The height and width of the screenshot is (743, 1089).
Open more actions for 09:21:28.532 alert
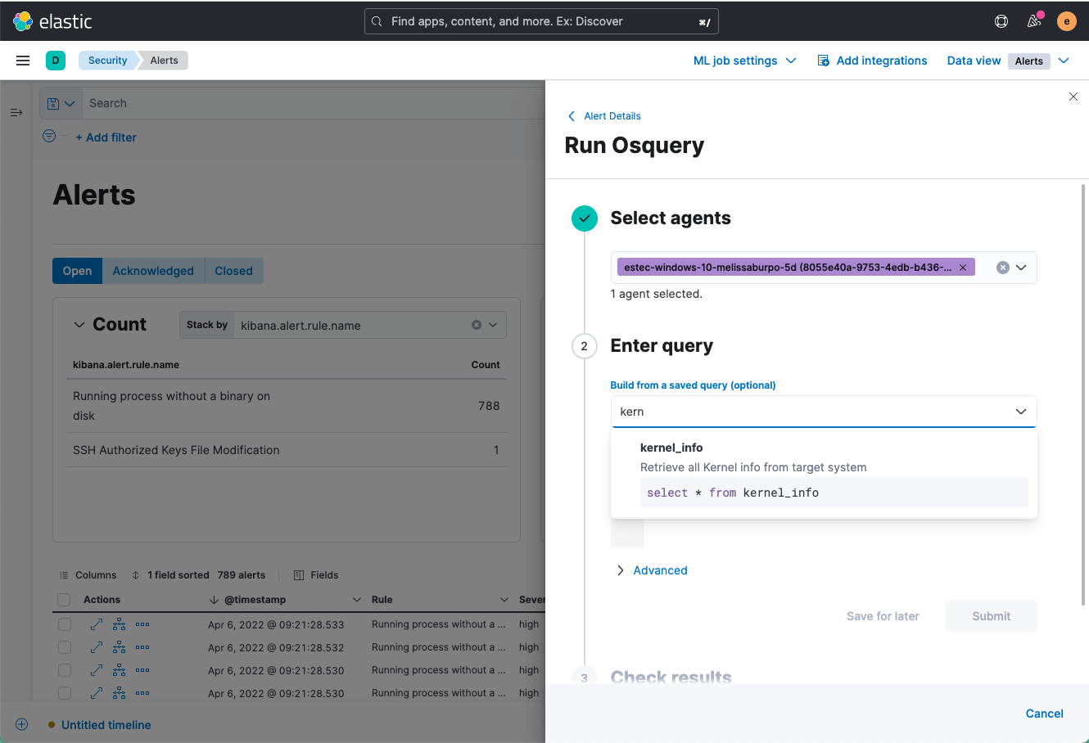pyautogui.click(x=142, y=647)
